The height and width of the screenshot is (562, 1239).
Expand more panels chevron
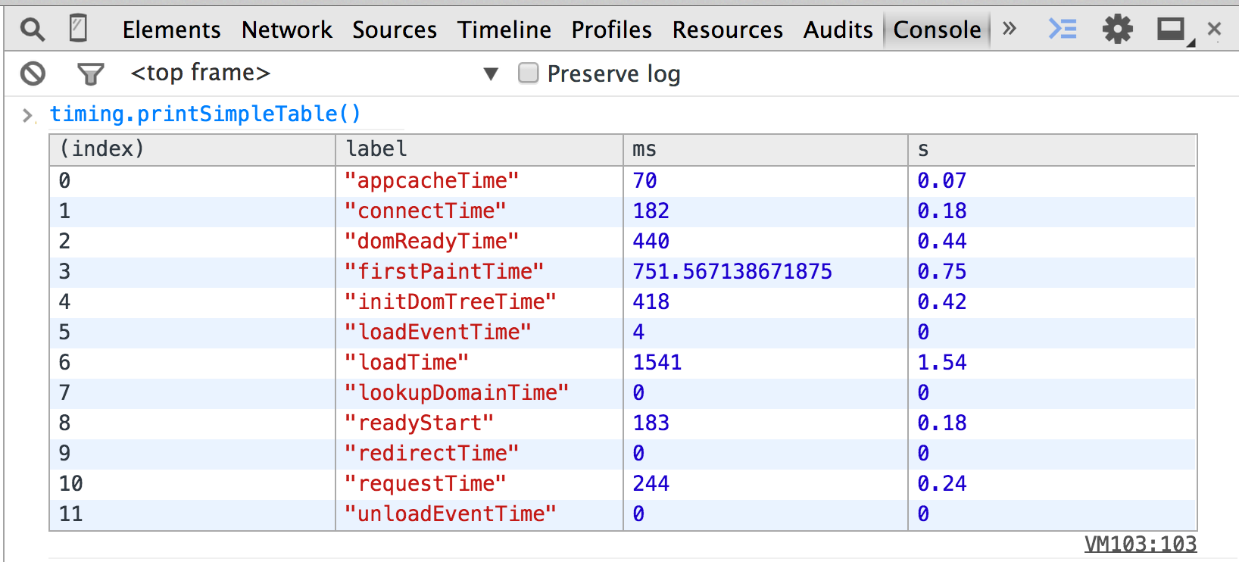click(1009, 29)
